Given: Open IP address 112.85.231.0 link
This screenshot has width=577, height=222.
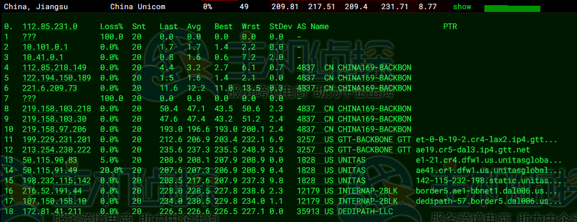Looking at the screenshot, I should [x=50, y=26].
